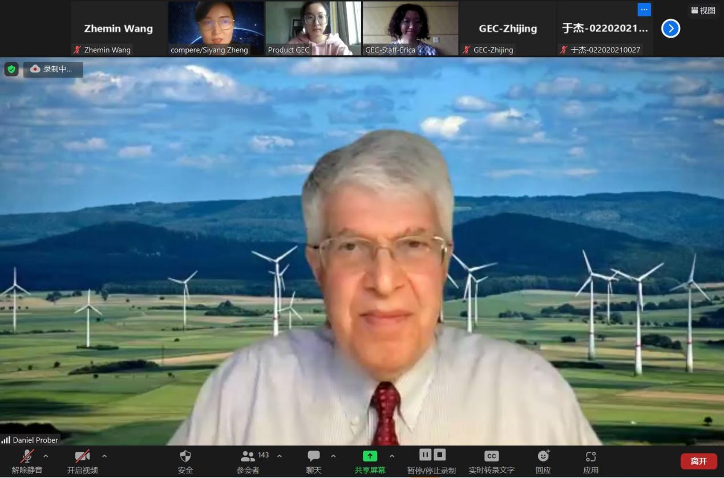Show next participants with the blue arrow
The width and height of the screenshot is (724, 478).
click(x=670, y=28)
